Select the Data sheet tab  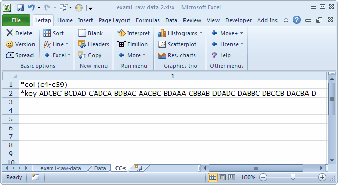coord(100,168)
